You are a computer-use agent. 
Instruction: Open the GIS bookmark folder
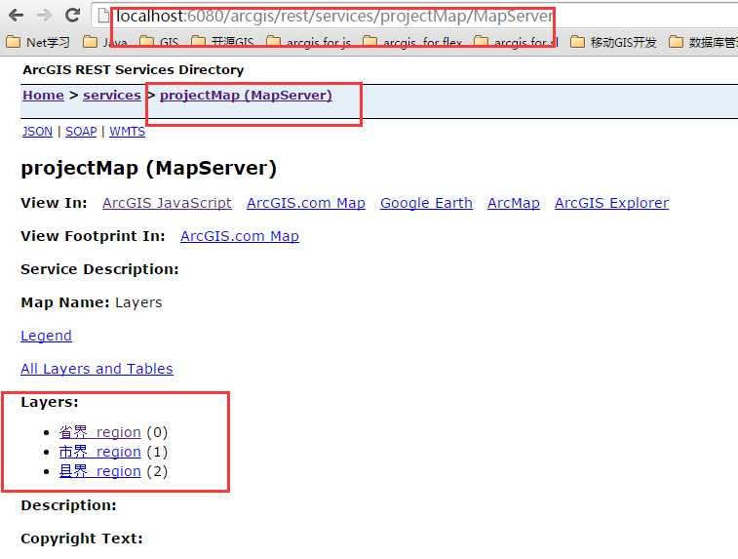click(x=159, y=42)
